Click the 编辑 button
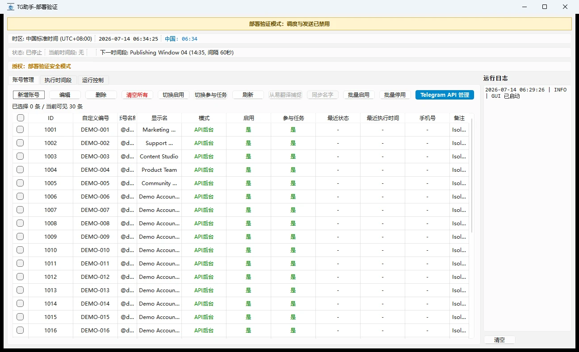Image resolution: width=579 pixels, height=352 pixels. pyautogui.click(x=65, y=95)
